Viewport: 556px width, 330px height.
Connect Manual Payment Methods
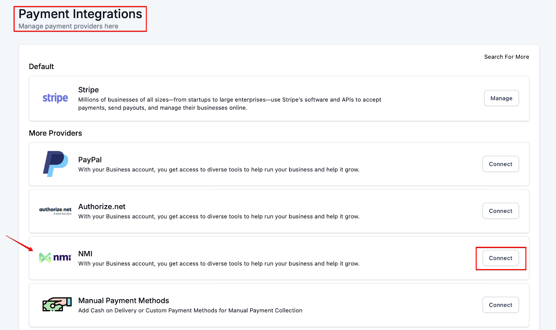pos(500,305)
